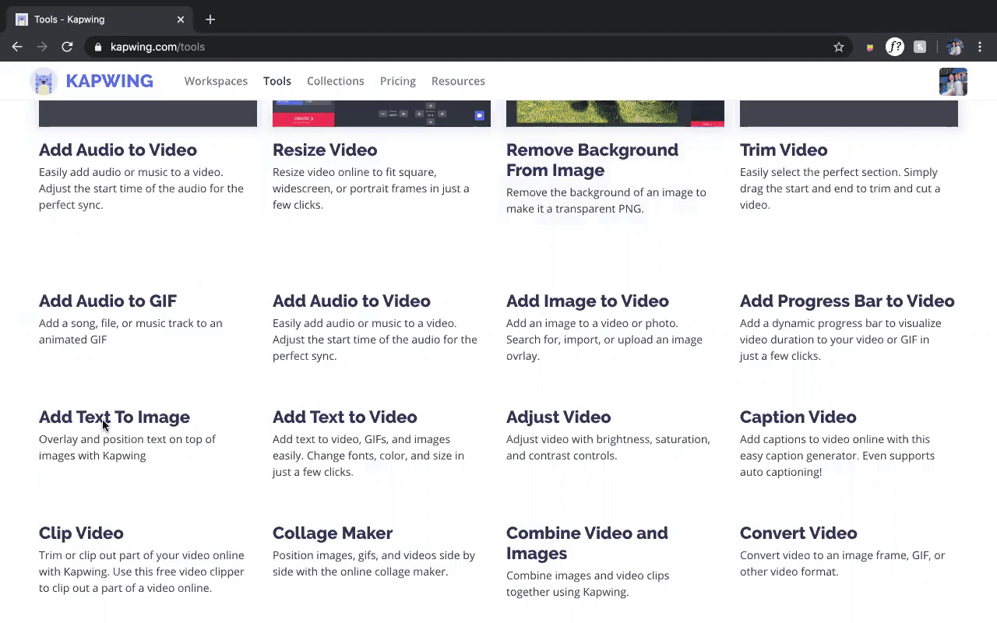
Task: Click the Resize Video preview thumbnail
Action: coord(382,114)
